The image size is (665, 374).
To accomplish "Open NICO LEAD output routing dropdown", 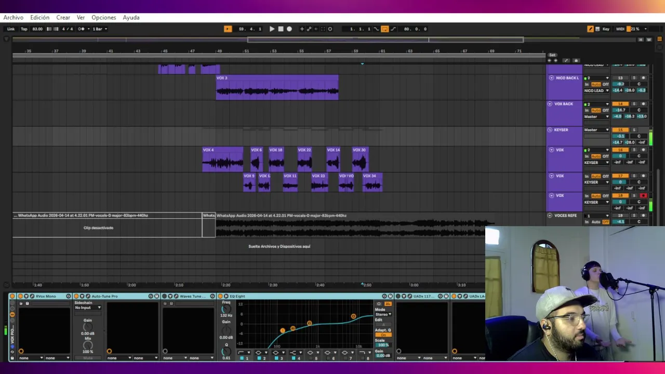I will [596, 90].
